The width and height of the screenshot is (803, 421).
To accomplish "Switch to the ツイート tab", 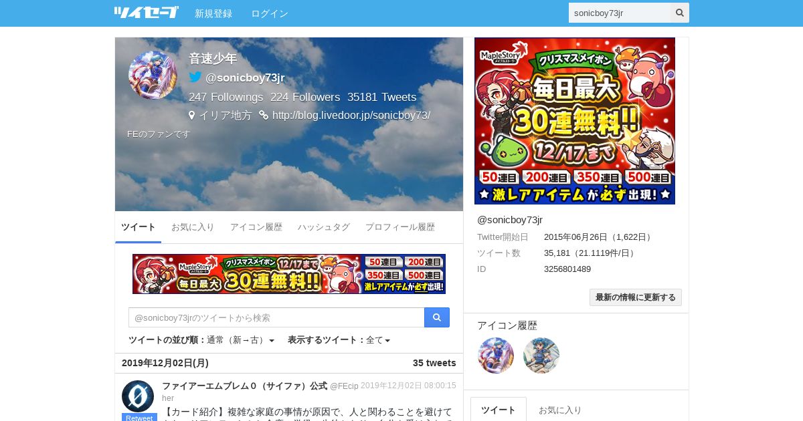I will click(139, 227).
